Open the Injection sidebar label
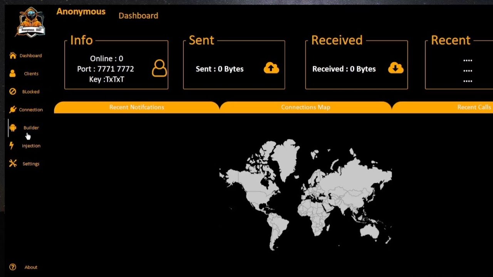 pyautogui.click(x=31, y=146)
